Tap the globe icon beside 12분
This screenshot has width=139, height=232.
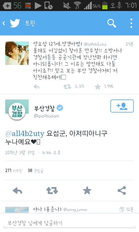(x=122, y=209)
